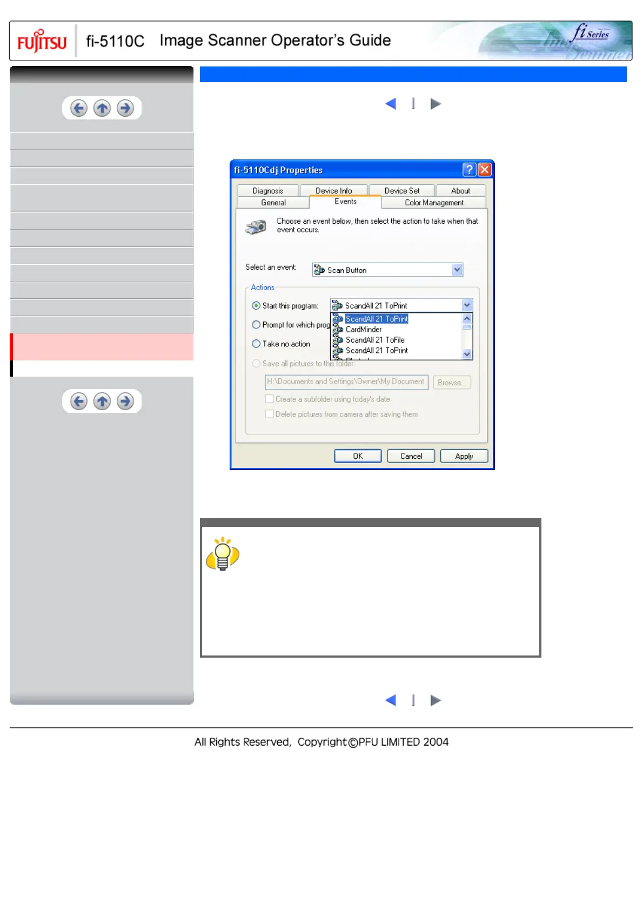643x910 pixels.
Task: Click the program list scroll down arrow
Action: click(467, 354)
